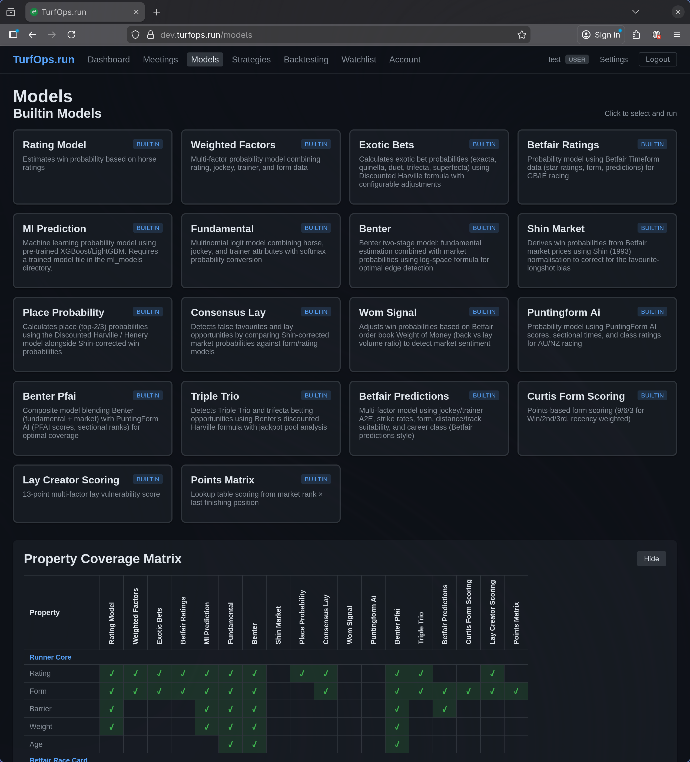Screen dimensions: 690x762
Task: Open the tab list chevron dropdown
Action: click(635, 12)
